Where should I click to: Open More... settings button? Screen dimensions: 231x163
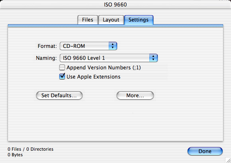tap(135, 95)
